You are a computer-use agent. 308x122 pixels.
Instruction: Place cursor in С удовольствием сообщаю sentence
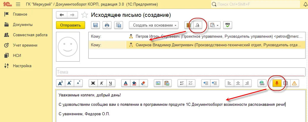coord(172,105)
